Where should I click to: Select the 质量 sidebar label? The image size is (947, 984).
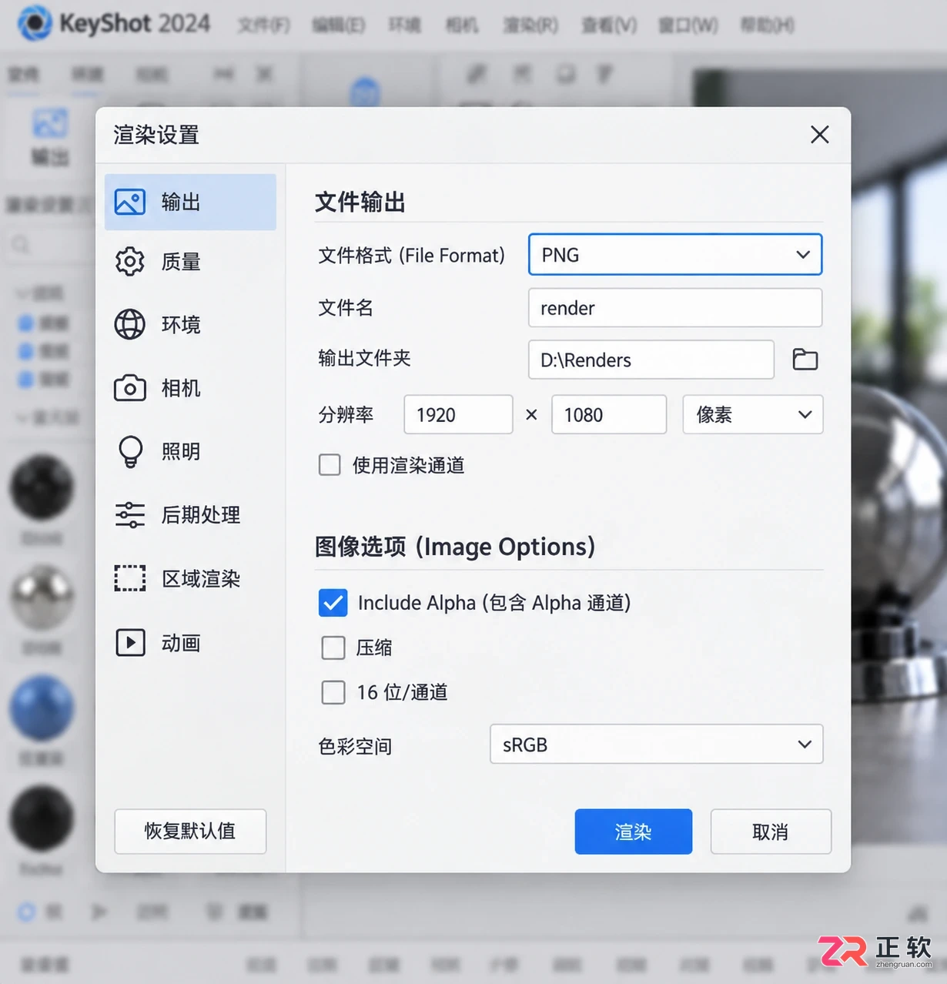coord(181,263)
